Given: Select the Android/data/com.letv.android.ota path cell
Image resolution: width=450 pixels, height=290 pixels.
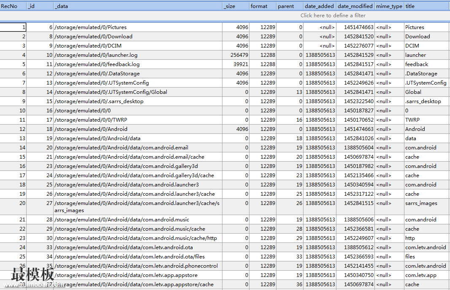Looking at the screenshot, I should [x=138, y=247].
